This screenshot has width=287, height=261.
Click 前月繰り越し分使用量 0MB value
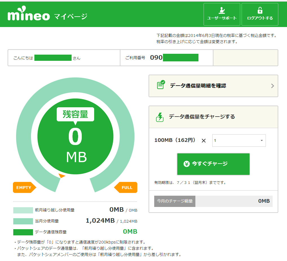[x=116, y=210]
